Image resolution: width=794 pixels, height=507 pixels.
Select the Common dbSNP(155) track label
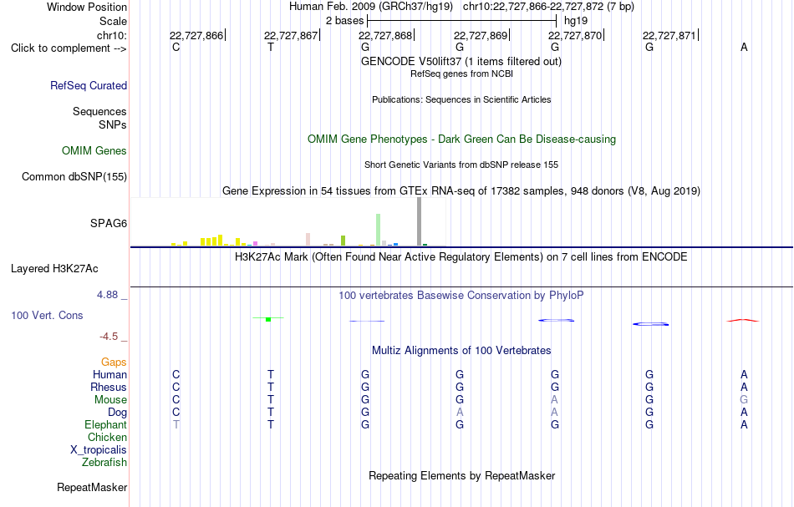click(x=74, y=176)
